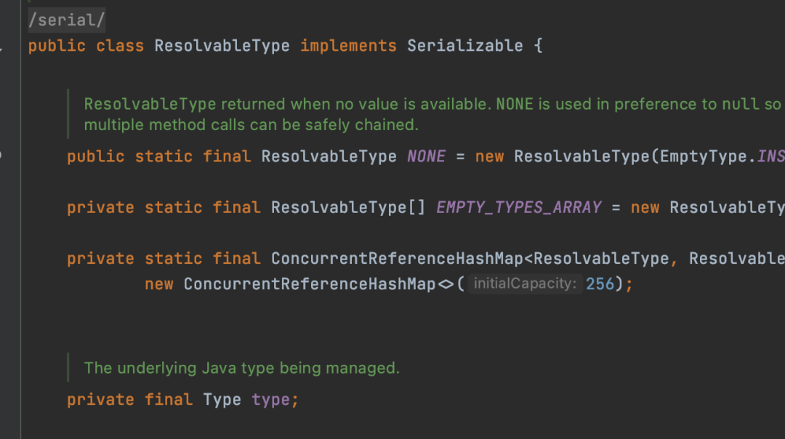This screenshot has width=785, height=439.
Task: Click the diamond operator after ConcurrentReferenceHashMap
Action: pos(446,283)
